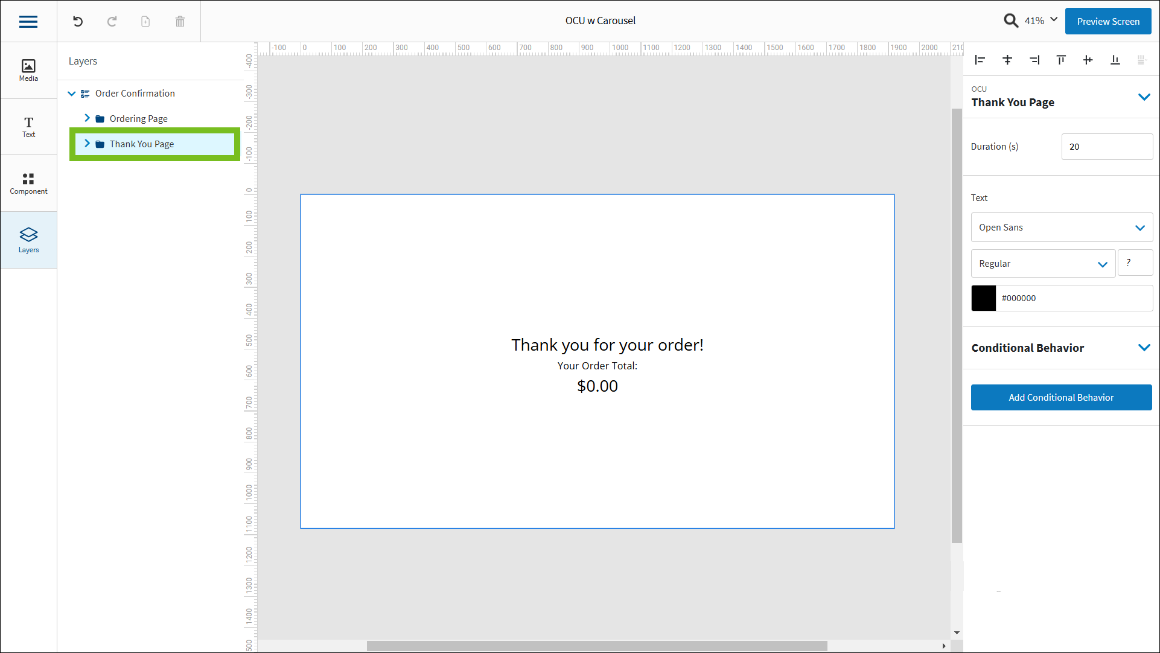
Task: Collapse the Order Confirmation layer group
Action: [72, 93]
